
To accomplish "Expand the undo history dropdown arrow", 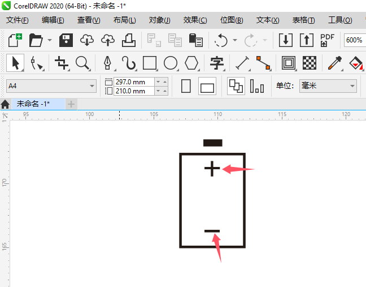I will pos(235,40).
